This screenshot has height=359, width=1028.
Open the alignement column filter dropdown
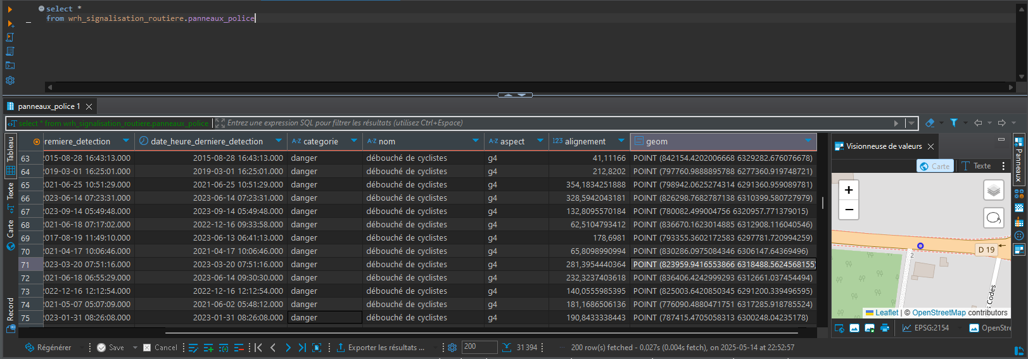[621, 141]
